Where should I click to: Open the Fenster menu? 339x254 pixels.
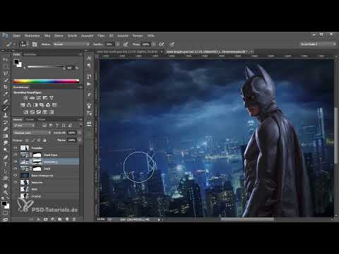pyautogui.click(x=138, y=35)
